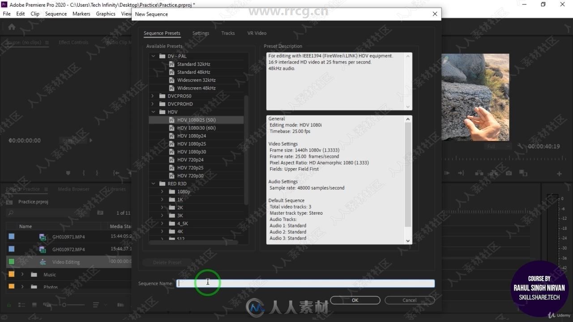Screen dimensions: 573x322
Task: Select the HDV 720p30 preset
Action: (x=190, y=176)
